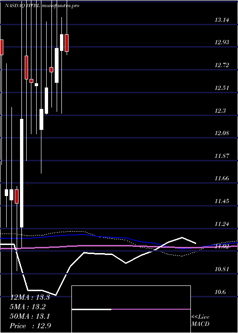This screenshot has width=238, height=333.
Task: Click the 12.3 price axis label
Action: point(220,111)
